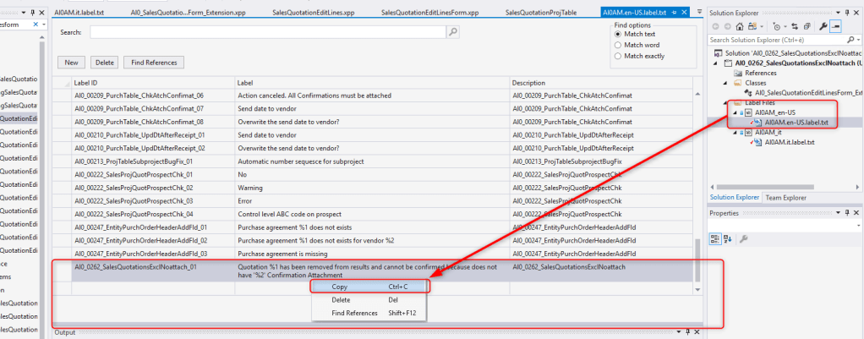The width and height of the screenshot is (864, 339).
Task: Click the Find References button
Action: 153,63
